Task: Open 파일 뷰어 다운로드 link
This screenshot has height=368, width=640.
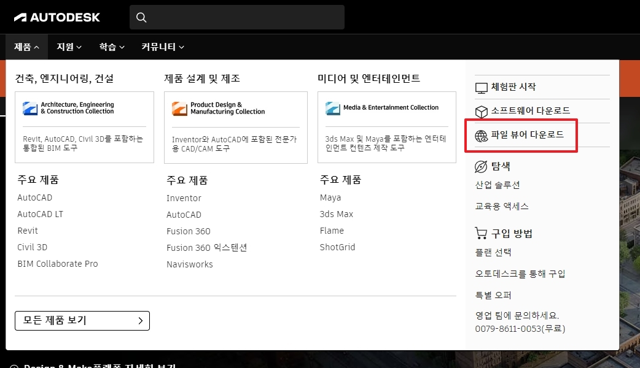Action: [527, 134]
